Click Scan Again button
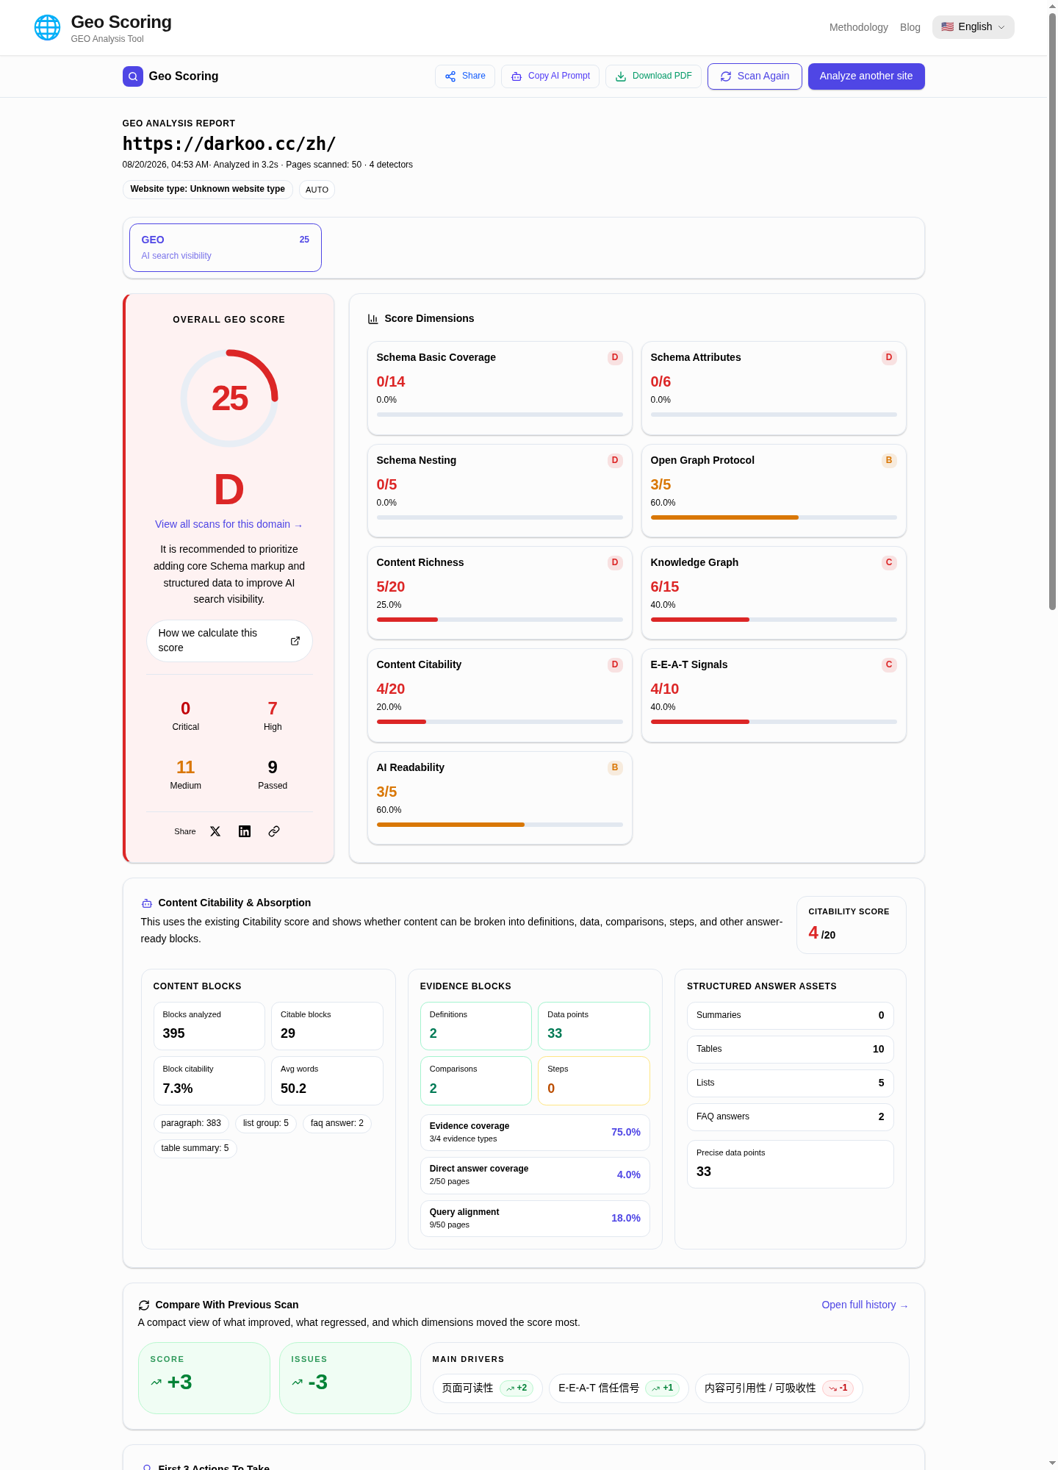1058x1470 pixels. (x=755, y=76)
